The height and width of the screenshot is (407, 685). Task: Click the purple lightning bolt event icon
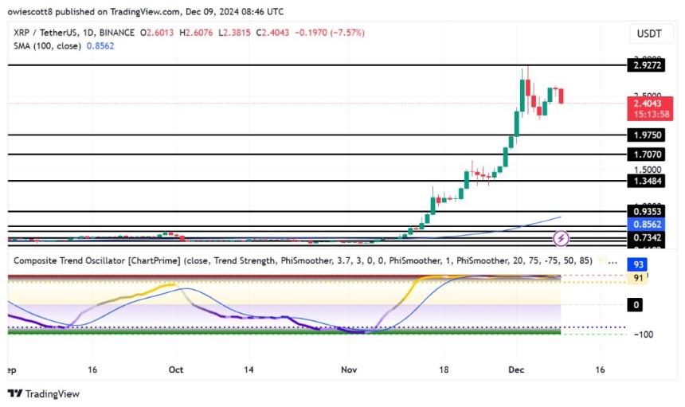[x=561, y=237]
